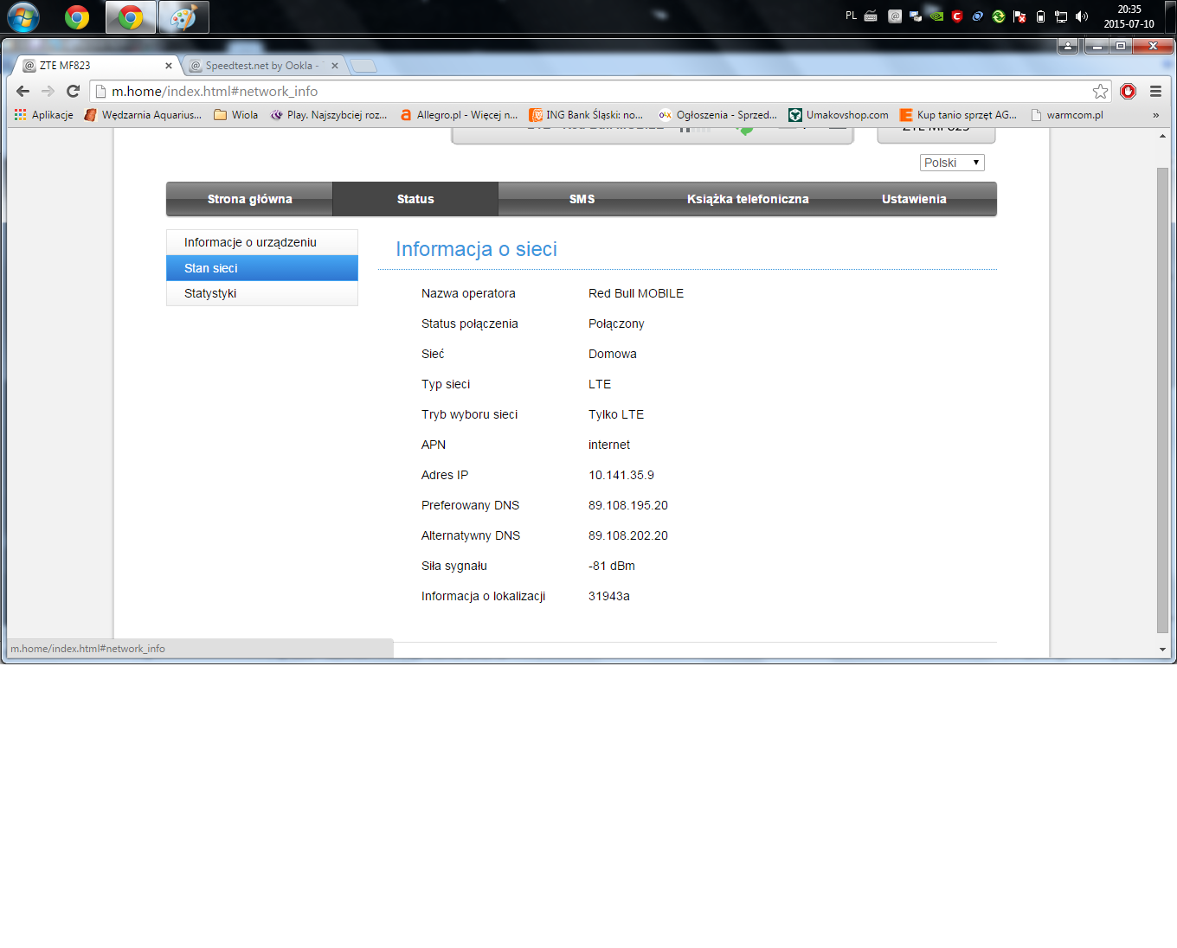Open the ING Bank Śląski bookmark
This screenshot has height=948, width=1177.
point(586,115)
